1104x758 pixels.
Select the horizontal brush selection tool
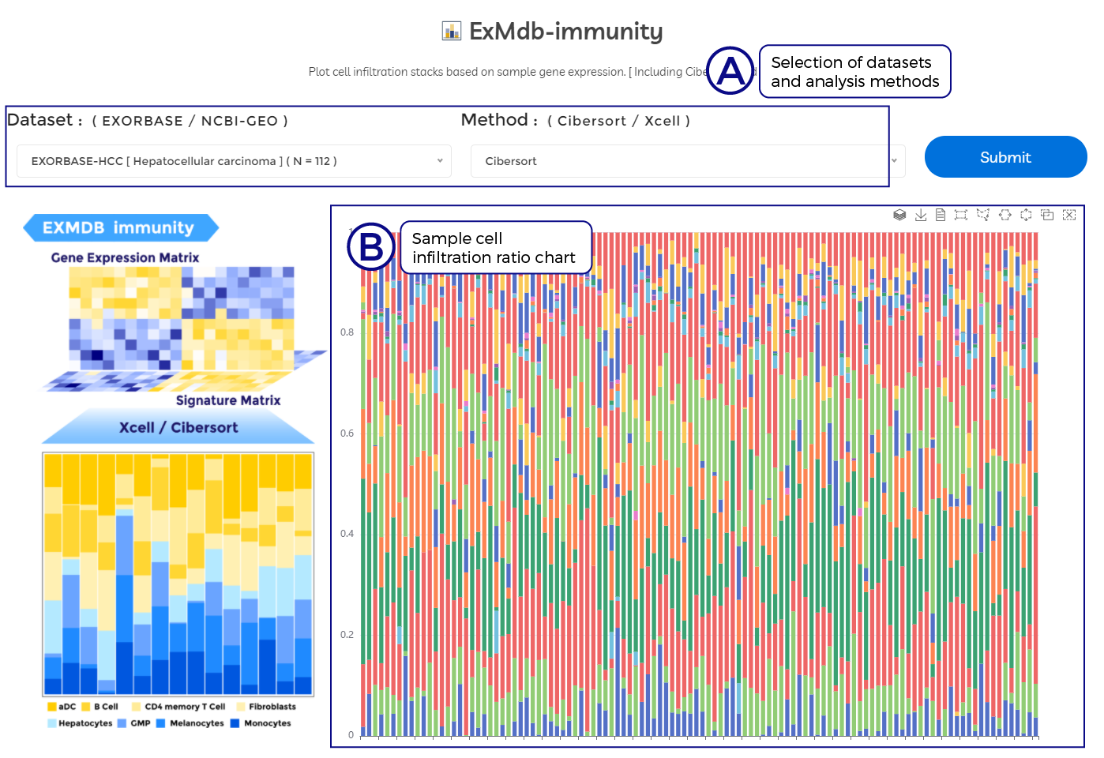coord(1005,215)
